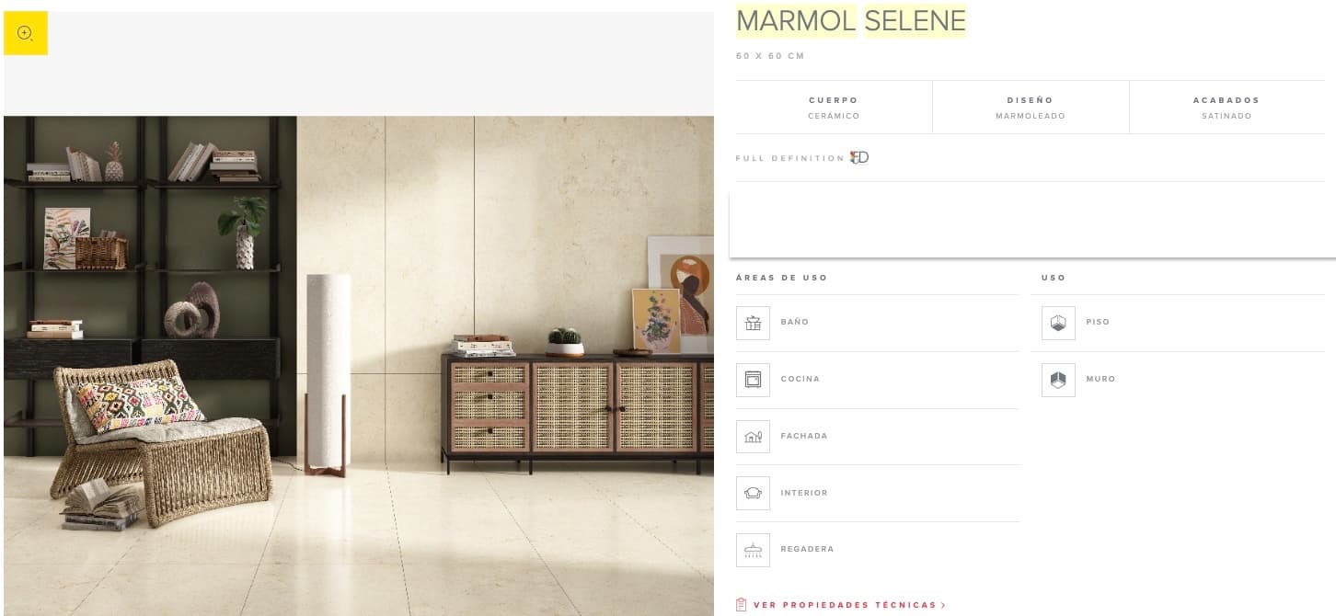
Task: Expand the chevron after Propiedades Técnicas
Action: tap(943, 605)
